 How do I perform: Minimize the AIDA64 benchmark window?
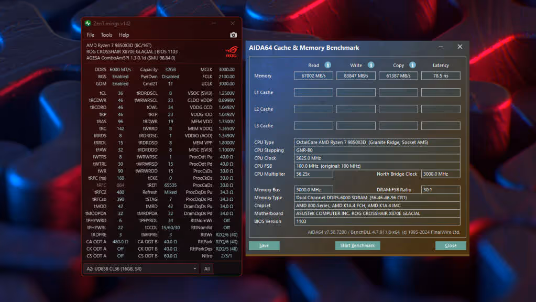point(441,47)
